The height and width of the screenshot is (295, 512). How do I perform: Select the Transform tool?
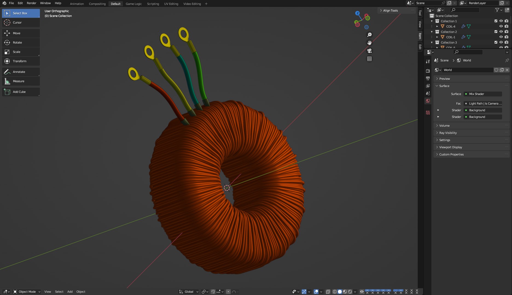click(x=21, y=61)
